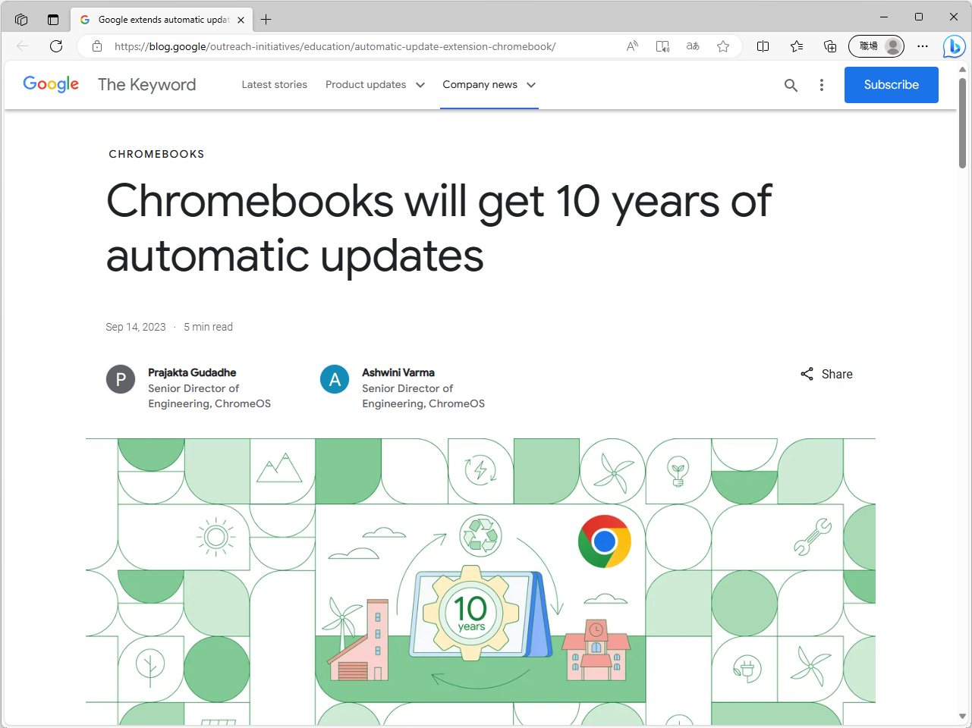The height and width of the screenshot is (728, 972).
Task: Click the translate page icon
Action: click(692, 46)
